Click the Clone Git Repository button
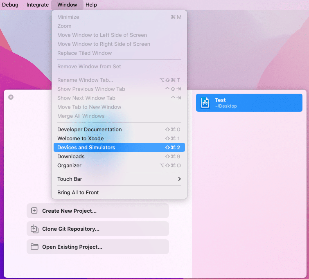 click(98, 229)
